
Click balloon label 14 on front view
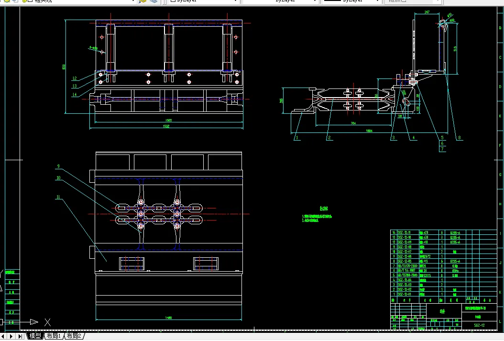[x=75, y=95]
